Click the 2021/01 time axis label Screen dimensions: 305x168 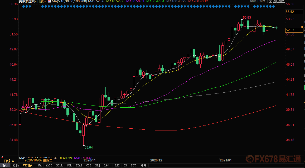coord(226,160)
